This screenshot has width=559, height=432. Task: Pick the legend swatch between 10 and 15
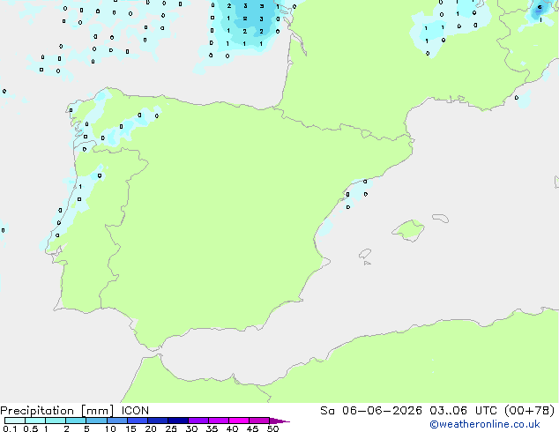pos(116,421)
